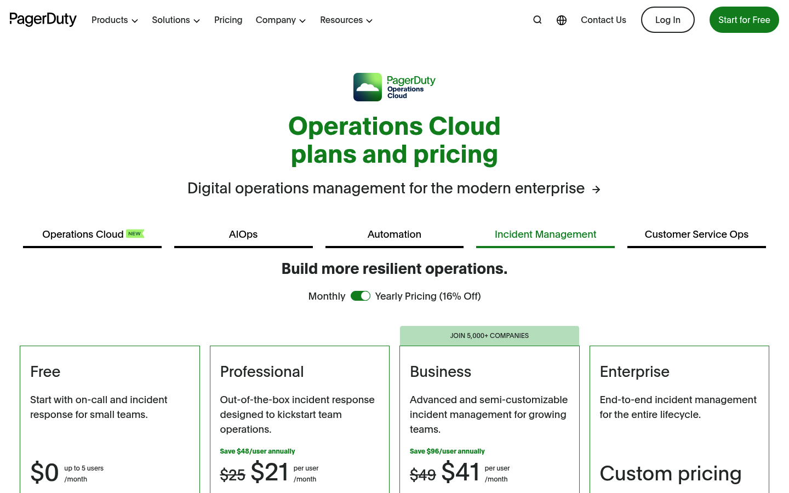This screenshot has height=493, width=789.
Task: Click the Contact Us link
Action: click(x=603, y=20)
